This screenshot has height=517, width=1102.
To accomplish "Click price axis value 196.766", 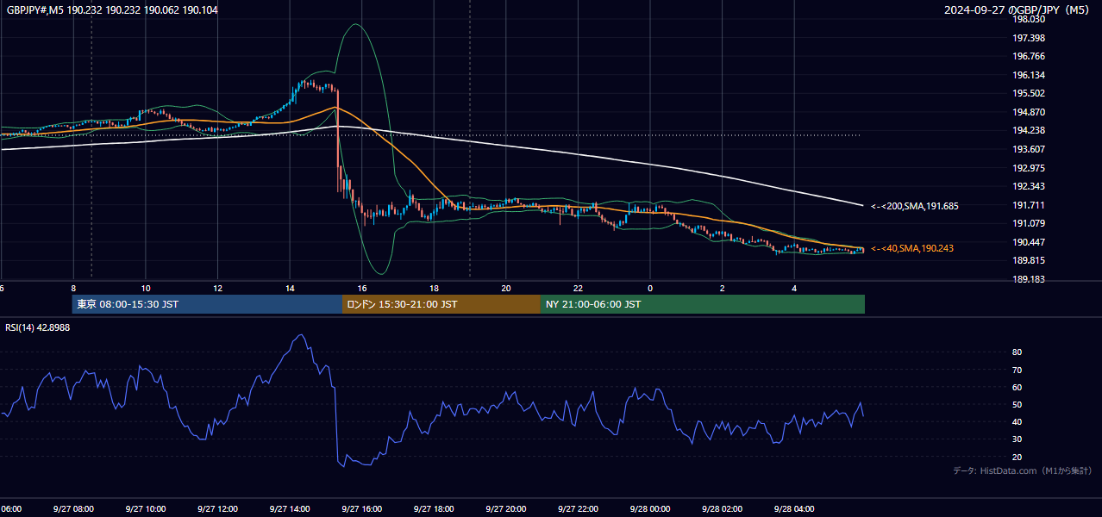I will (1028, 57).
